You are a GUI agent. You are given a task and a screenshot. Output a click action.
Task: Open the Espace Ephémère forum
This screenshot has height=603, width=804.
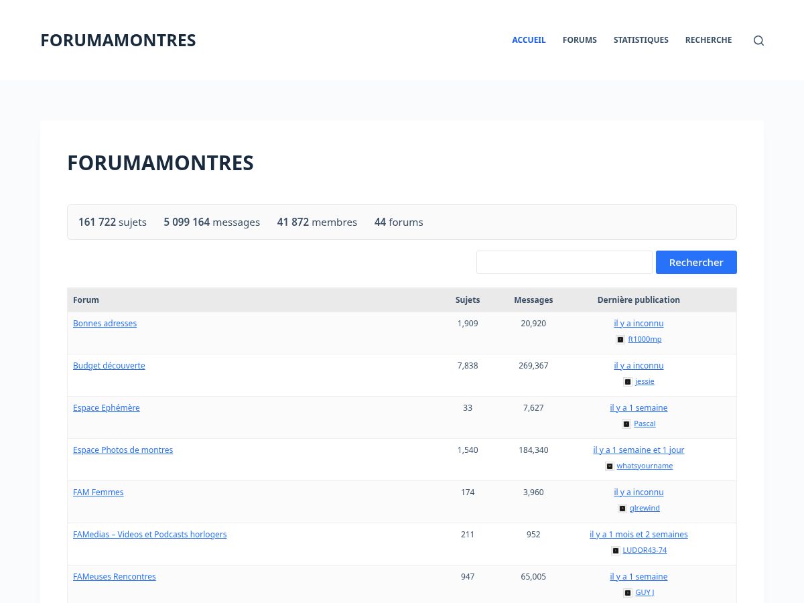[107, 407]
